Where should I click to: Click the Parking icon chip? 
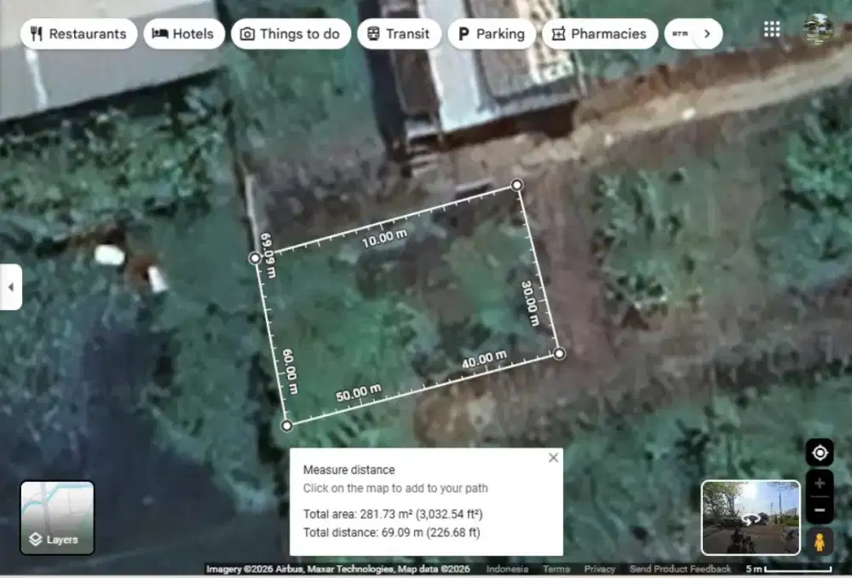pos(463,34)
